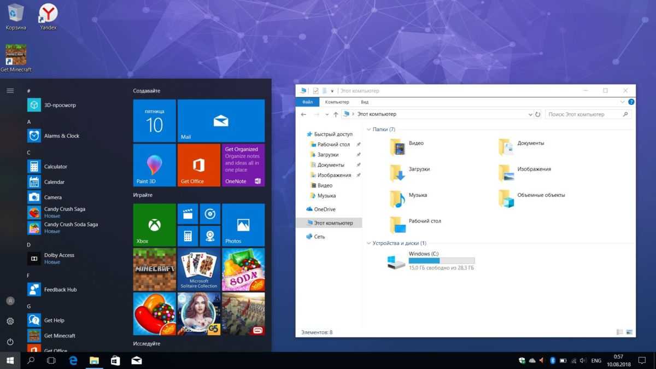Collapse the Папки (7) group
The height and width of the screenshot is (369, 656).
369,130
